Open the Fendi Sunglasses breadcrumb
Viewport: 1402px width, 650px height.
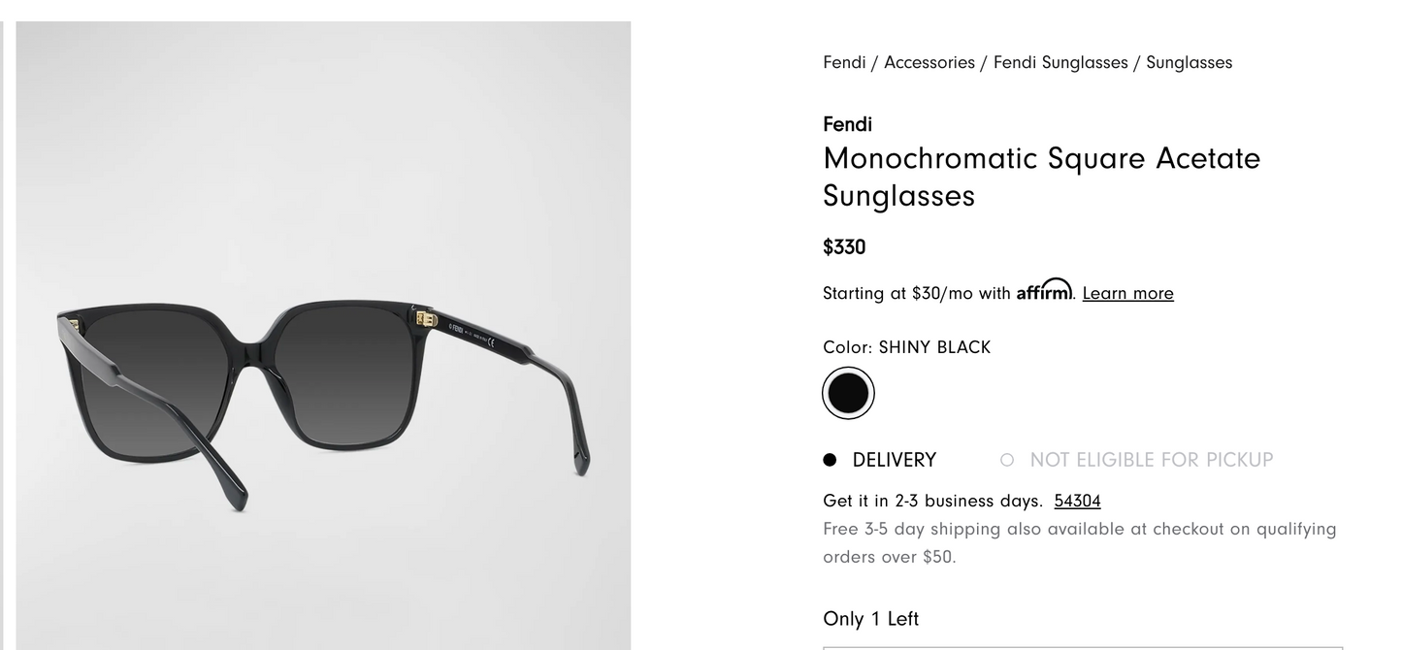1060,63
